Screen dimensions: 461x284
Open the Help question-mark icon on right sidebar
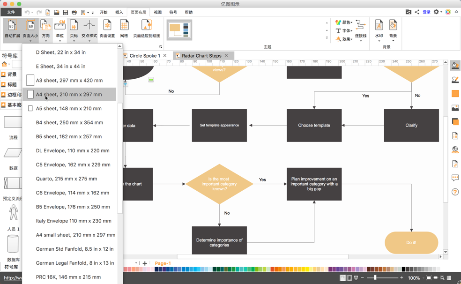pos(455,192)
